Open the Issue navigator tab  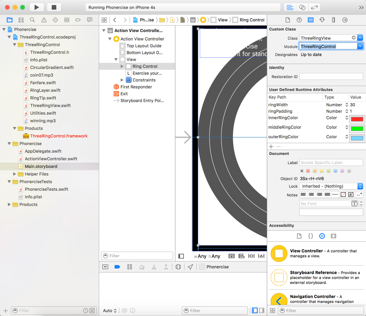pos(44,20)
